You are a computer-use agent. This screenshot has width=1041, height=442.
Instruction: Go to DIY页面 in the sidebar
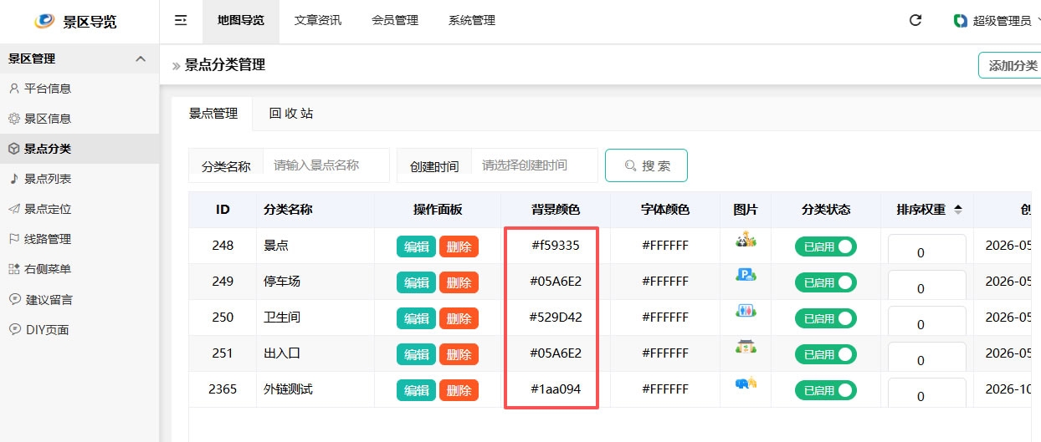click(79, 329)
